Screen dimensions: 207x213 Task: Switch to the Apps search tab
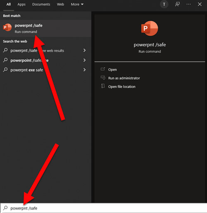22,5
